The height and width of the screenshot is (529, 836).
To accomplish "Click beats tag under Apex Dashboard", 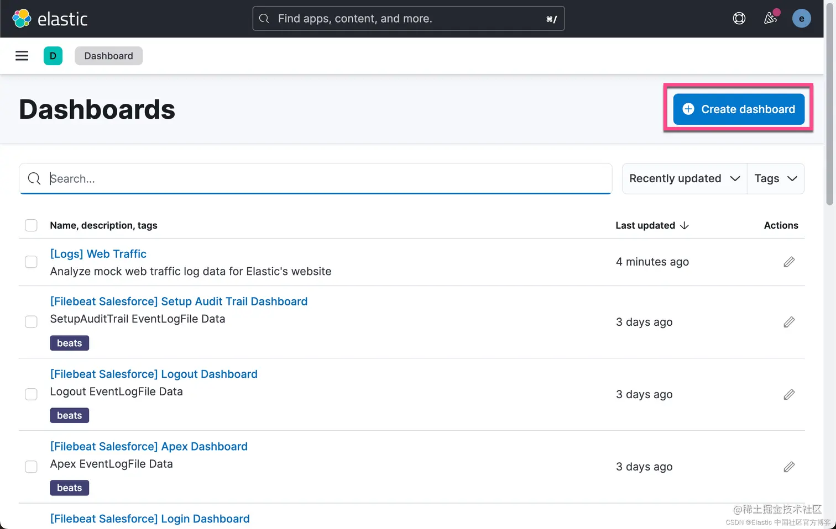I will pyautogui.click(x=70, y=488).
